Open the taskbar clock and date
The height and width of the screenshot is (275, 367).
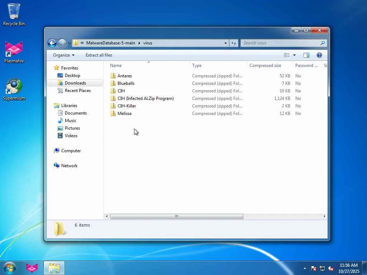click(x=348, y=268)
